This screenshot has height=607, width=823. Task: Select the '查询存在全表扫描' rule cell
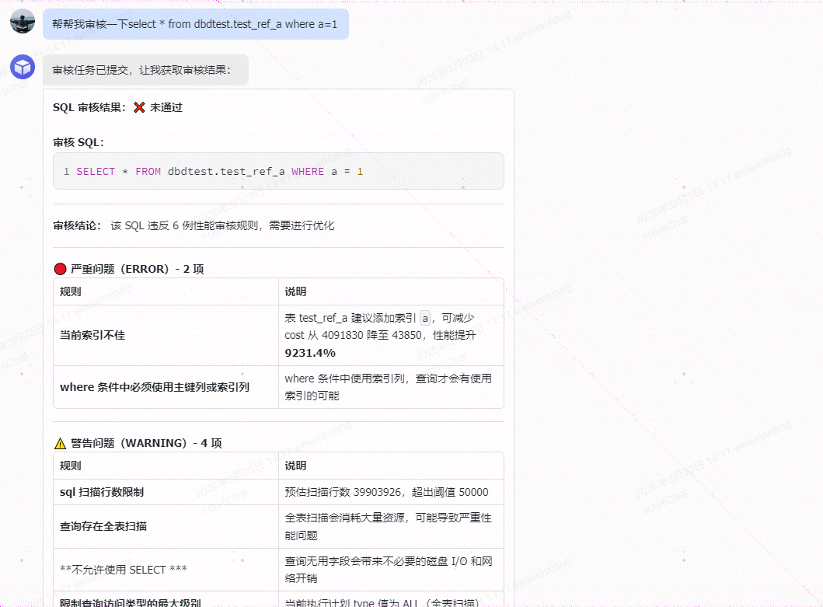166,527
